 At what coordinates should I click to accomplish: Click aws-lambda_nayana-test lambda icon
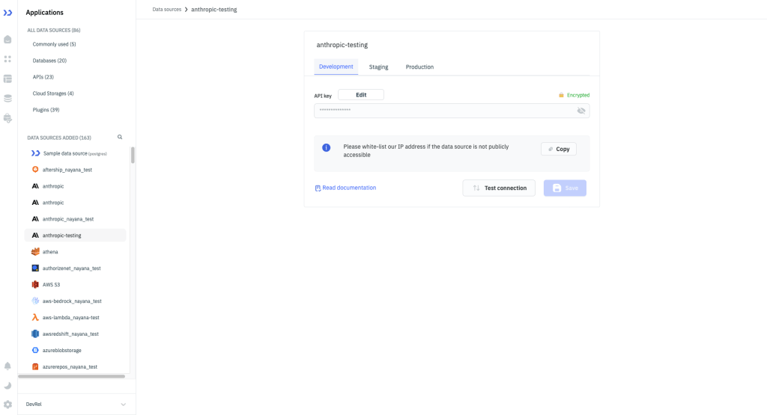click(x=35, y=317)
